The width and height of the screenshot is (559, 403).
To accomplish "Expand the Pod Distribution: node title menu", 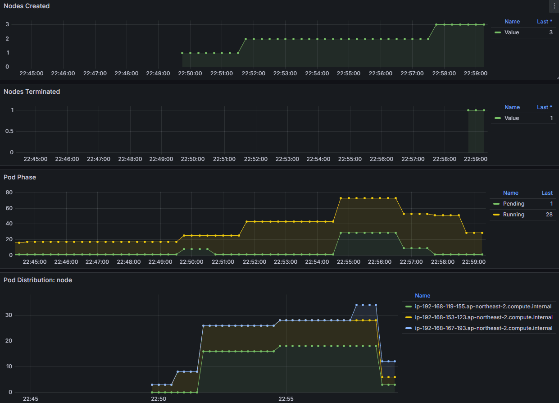I will click(x=38, y=280).
